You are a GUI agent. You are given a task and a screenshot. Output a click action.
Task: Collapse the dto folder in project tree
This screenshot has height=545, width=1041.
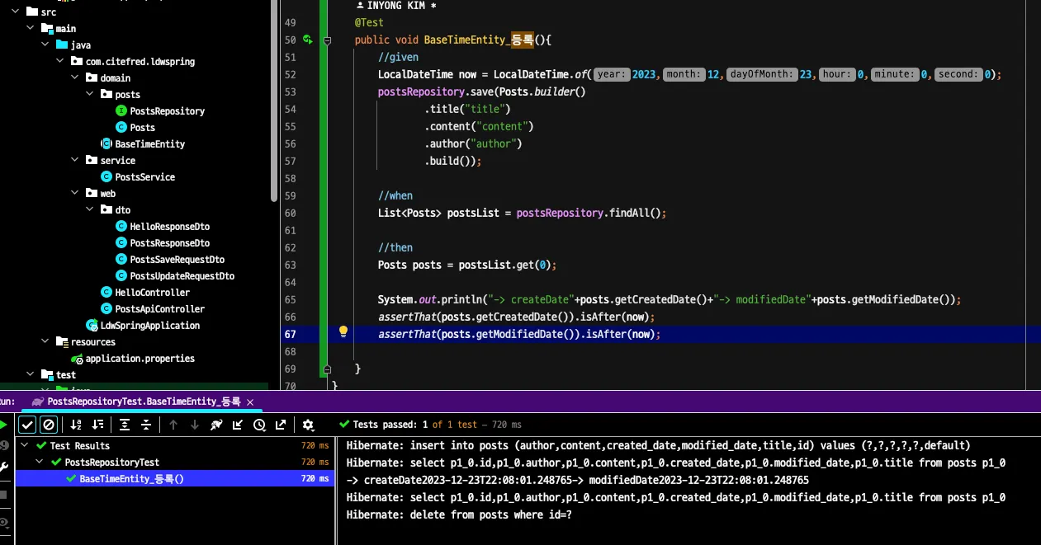[90, 210]
